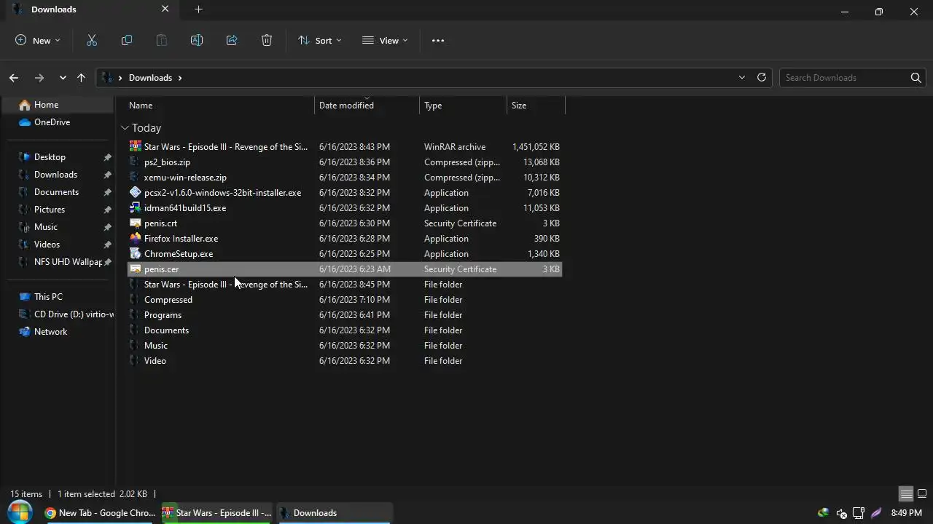Unpin Desktop via its pin icon
This screenshot has height=524, width=933.
(x=107, y=157)
